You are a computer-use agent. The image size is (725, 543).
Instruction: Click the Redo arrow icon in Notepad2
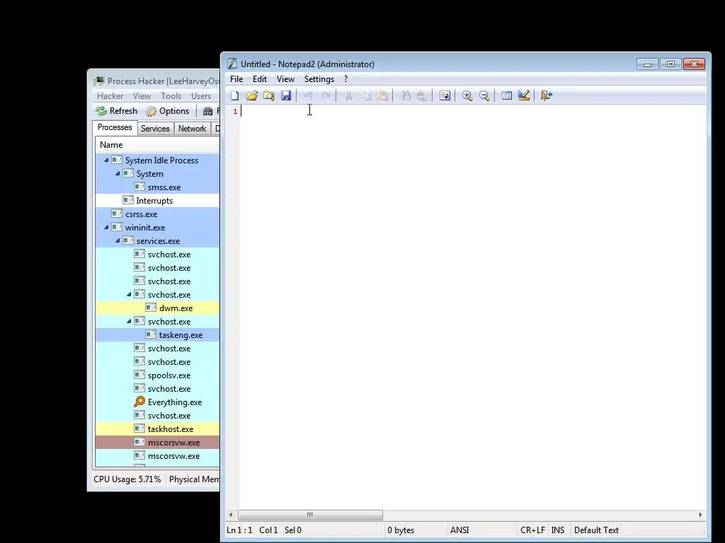point(326,95)
